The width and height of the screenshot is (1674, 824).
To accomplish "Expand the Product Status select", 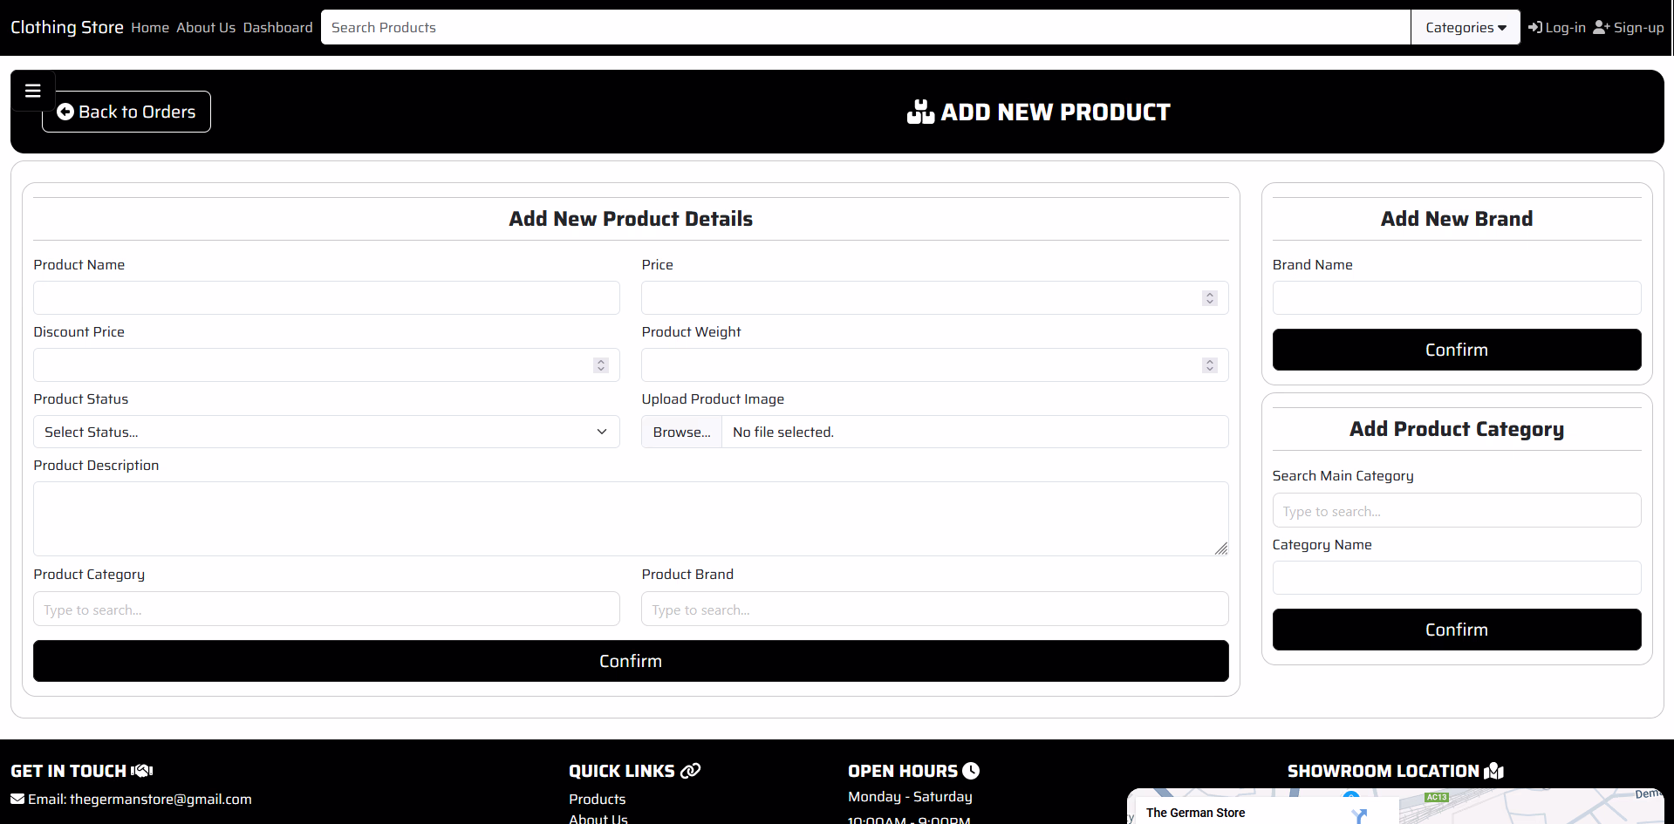I will coord(326,432).
